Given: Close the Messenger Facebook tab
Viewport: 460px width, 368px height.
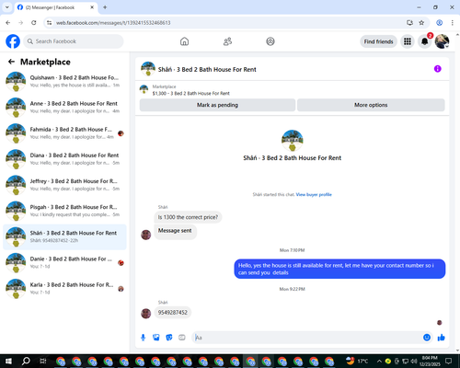Looking at the screenshot, I should pos(92,7).
